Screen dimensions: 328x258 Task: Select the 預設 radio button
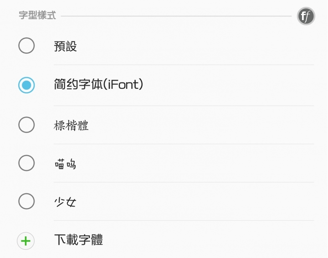pos(26,46)
